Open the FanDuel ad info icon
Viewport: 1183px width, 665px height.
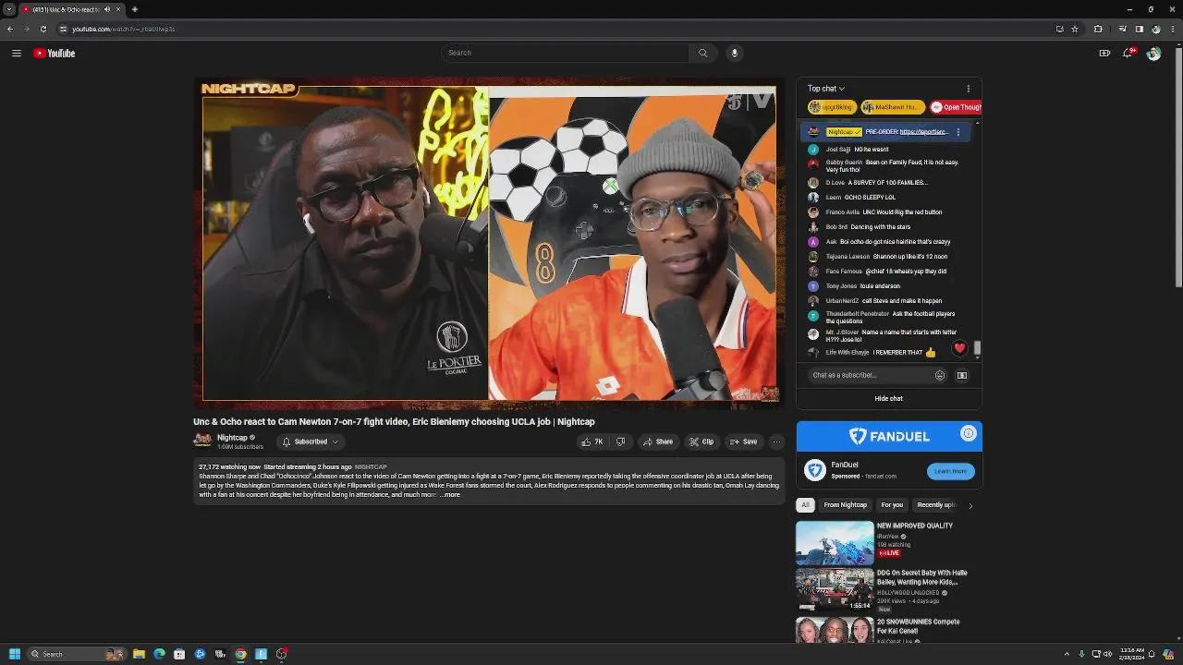click(968, 433)
